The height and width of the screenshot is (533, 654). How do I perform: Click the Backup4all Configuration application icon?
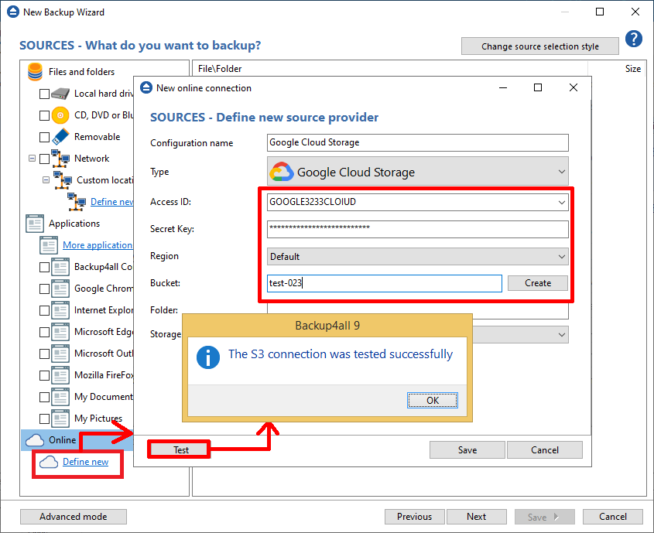point(60,267)
